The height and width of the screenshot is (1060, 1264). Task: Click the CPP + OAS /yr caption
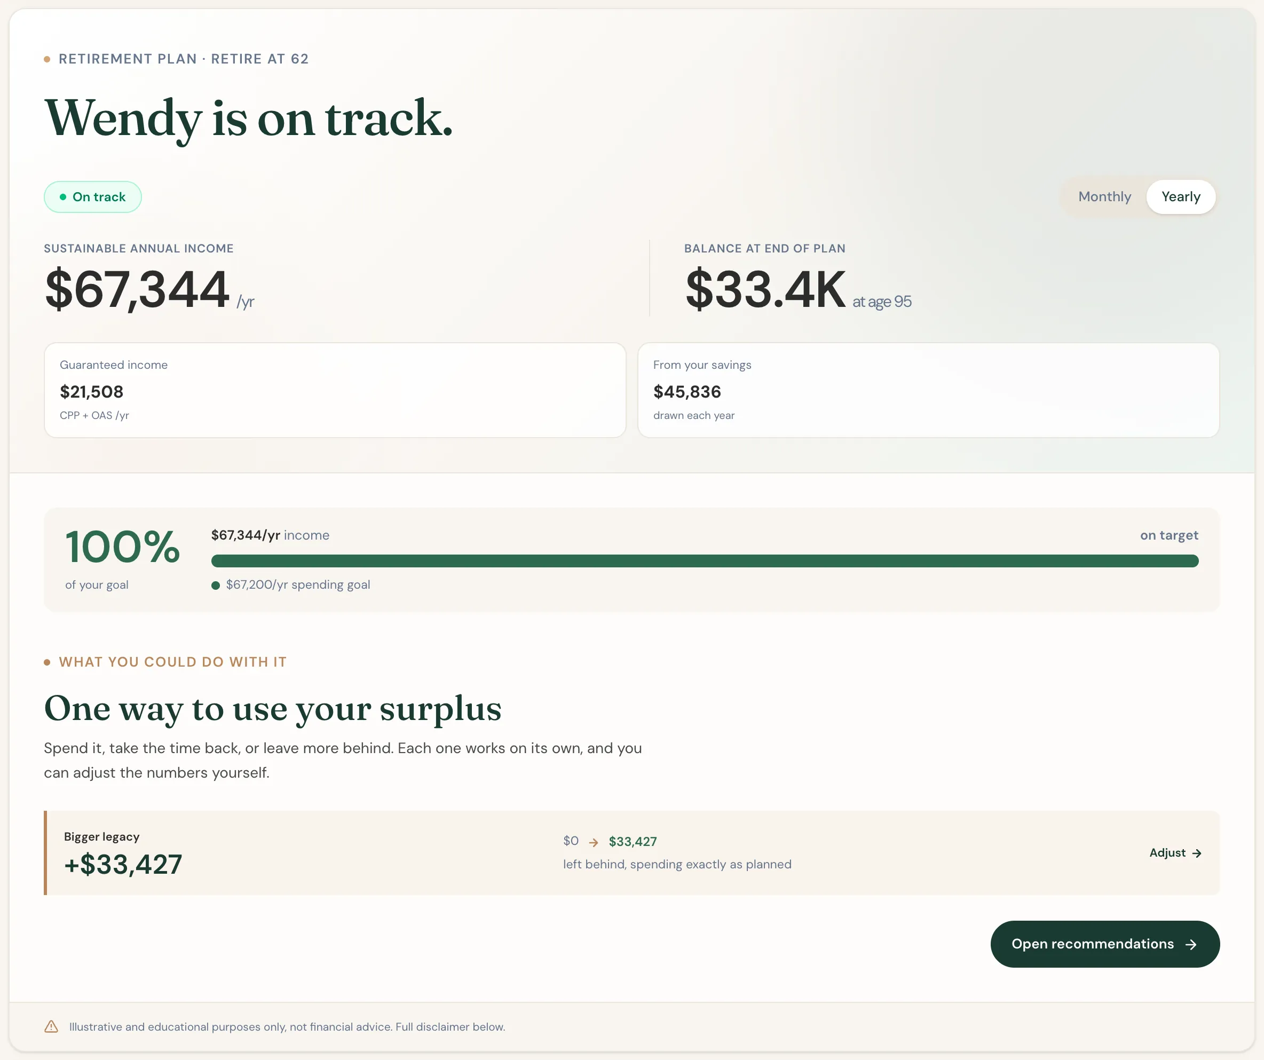[x=94, y=415]
